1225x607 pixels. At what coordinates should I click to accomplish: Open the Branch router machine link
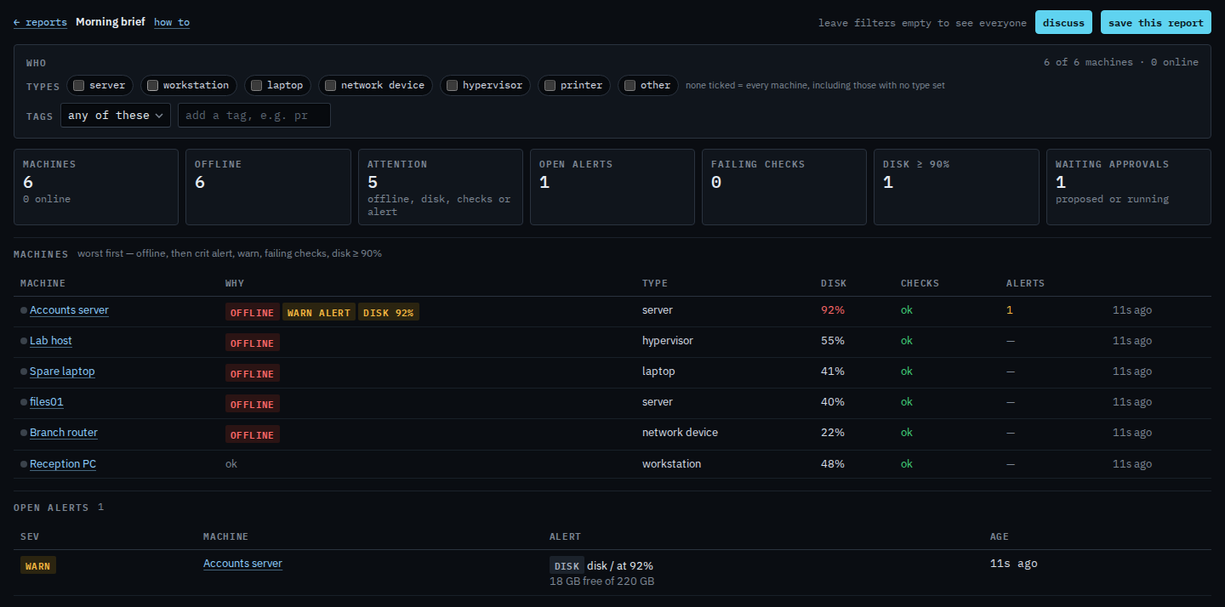point(64,433)
